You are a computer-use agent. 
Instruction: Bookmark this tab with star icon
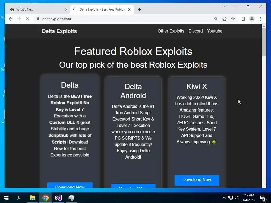click(233, 19)
